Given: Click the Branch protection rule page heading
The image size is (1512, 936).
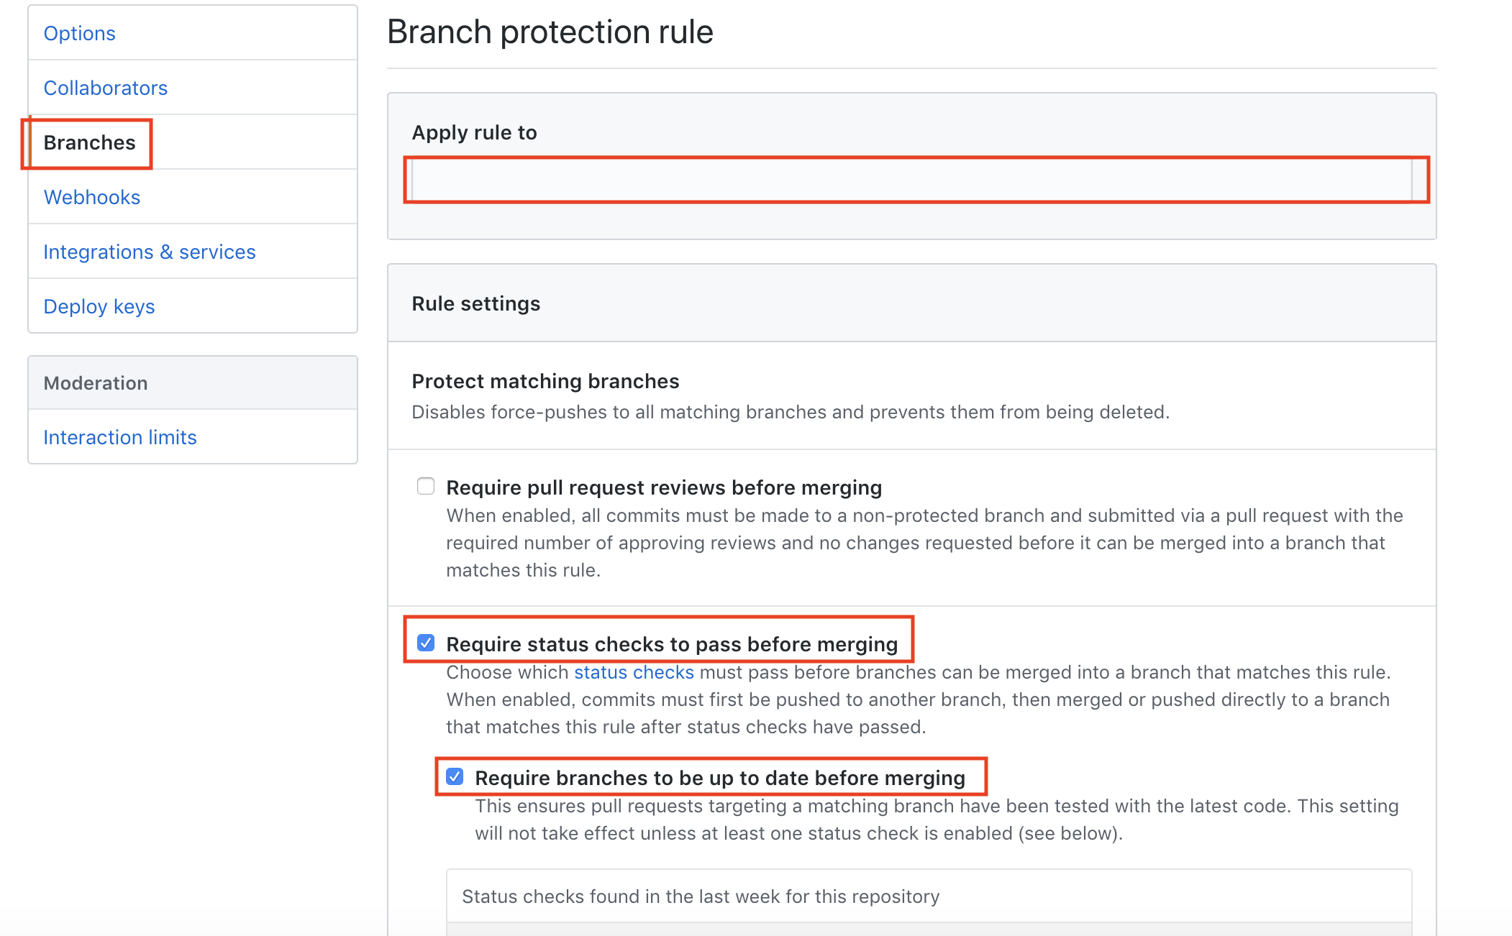Looking at the screenshot, I should 550,32.
